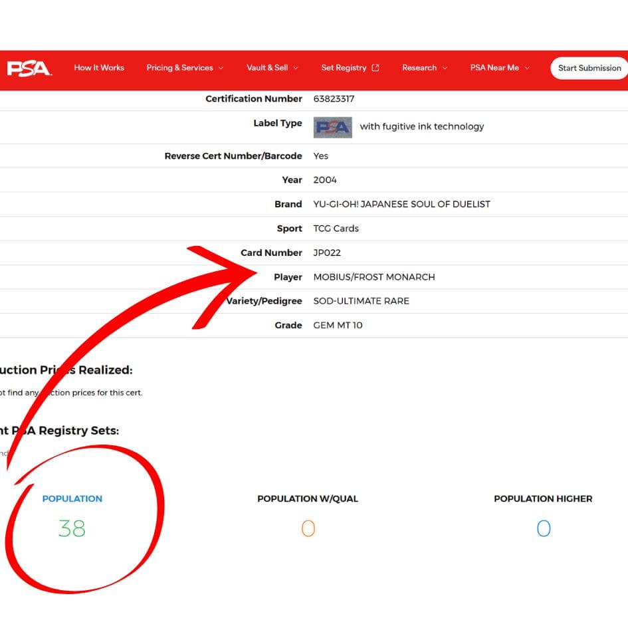Open the How It Works page
This screenshot has height=628, width=628.
(99, 68)
